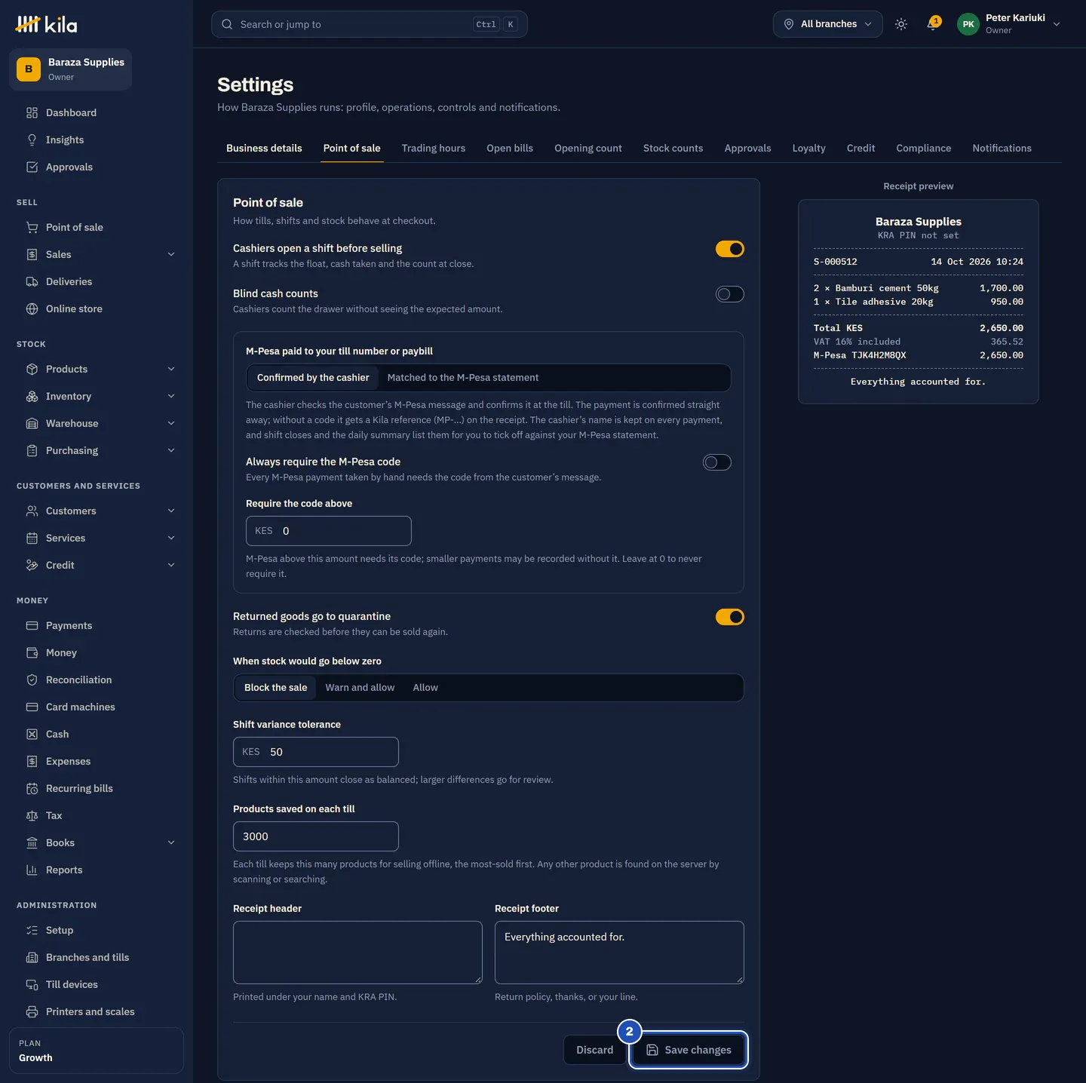Click the Discard button
Screen dimensions: 1086x1083
click(x=594, y=1050)
